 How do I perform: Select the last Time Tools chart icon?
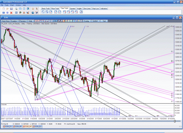81,12
